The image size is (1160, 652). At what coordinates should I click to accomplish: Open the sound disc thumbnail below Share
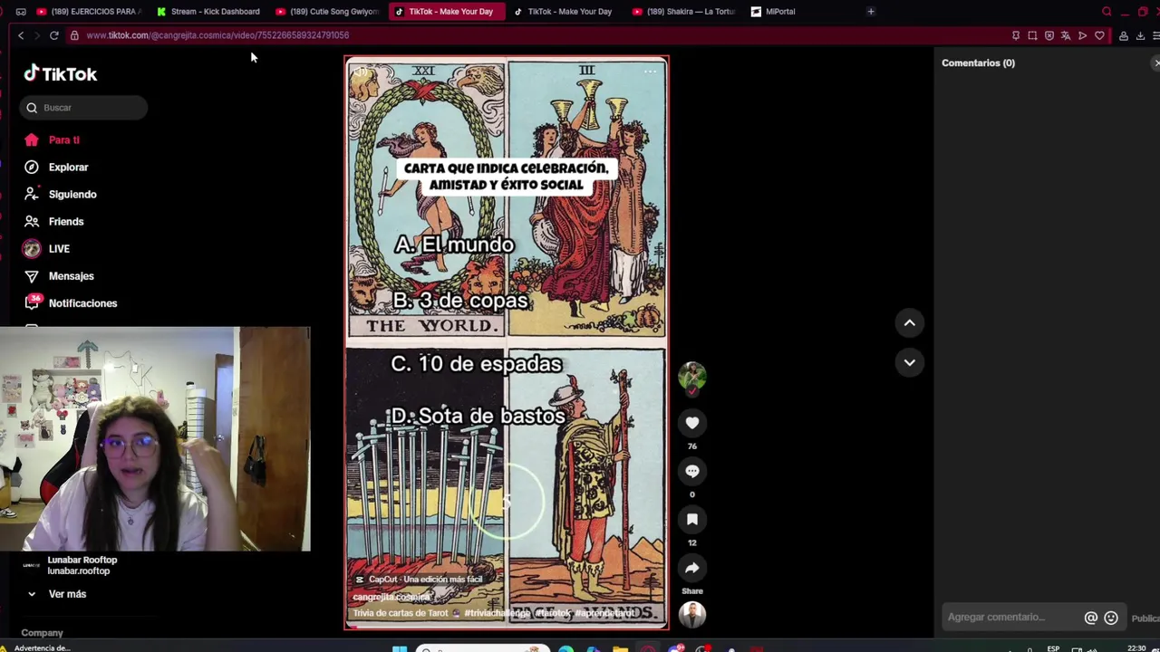pyautogui.click(x=692, y=615)
